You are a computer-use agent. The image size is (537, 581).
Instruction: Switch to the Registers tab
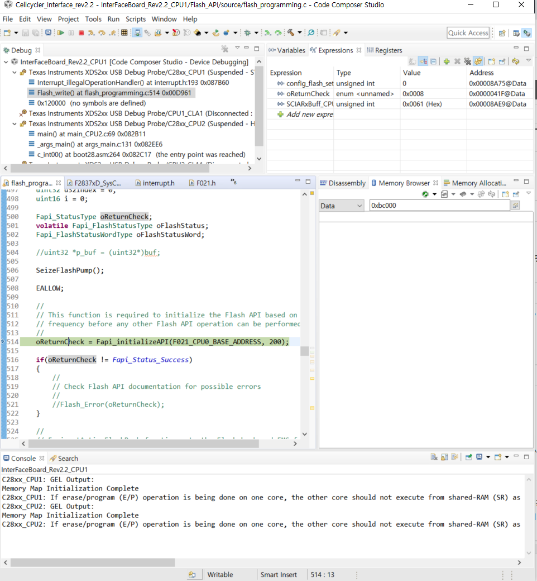pyautogui.click(x=384, y=50)
